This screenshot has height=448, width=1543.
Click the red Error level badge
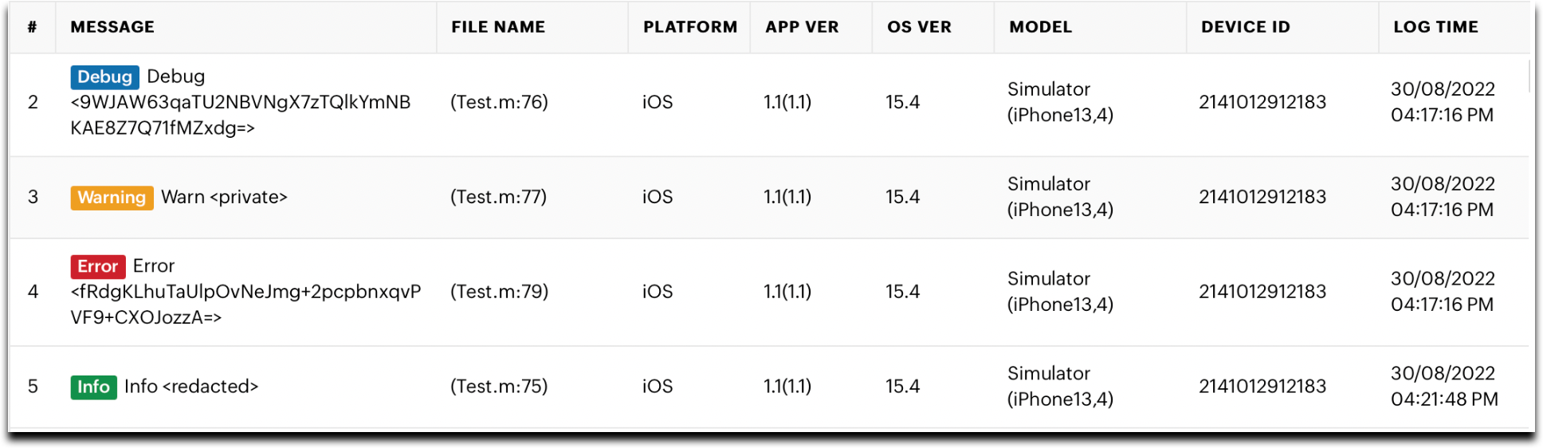(97, 266)
